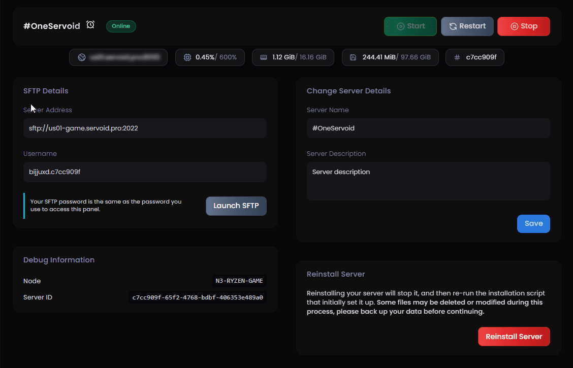Viewport: 573px width, 368px height.
Task: Click the CPU chip icon next to 0.45%
Action: pyautogui.click(x=187, y=57)
